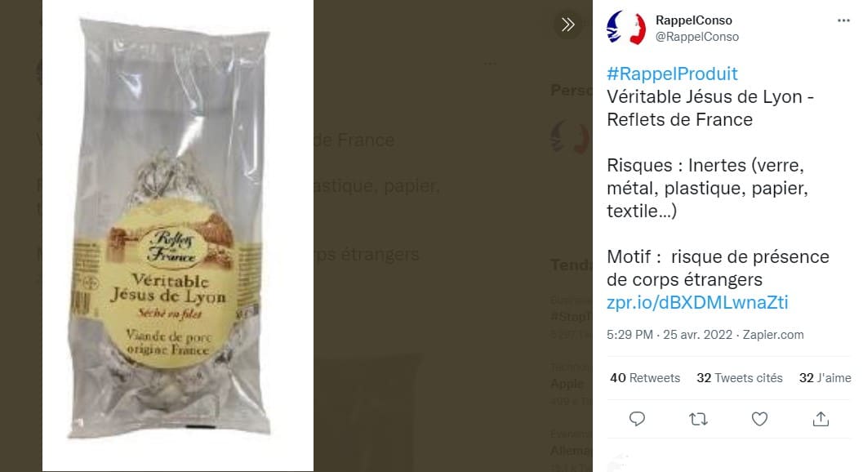
Task: Click the Jésus de Lyon product photo
Action: point(178,235)
